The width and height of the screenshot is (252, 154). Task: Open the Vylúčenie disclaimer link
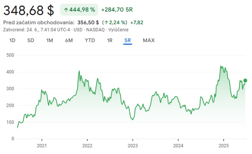coord(119,30)
